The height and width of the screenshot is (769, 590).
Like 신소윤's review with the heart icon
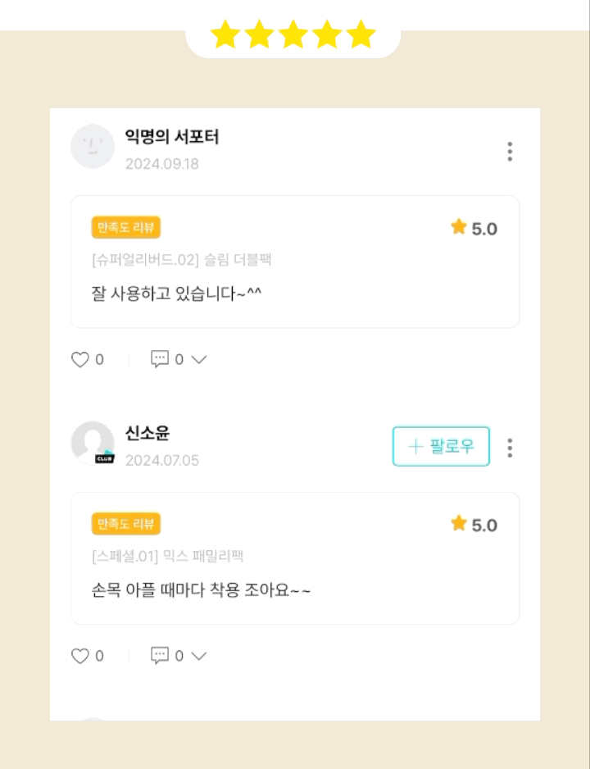(80, 656)
